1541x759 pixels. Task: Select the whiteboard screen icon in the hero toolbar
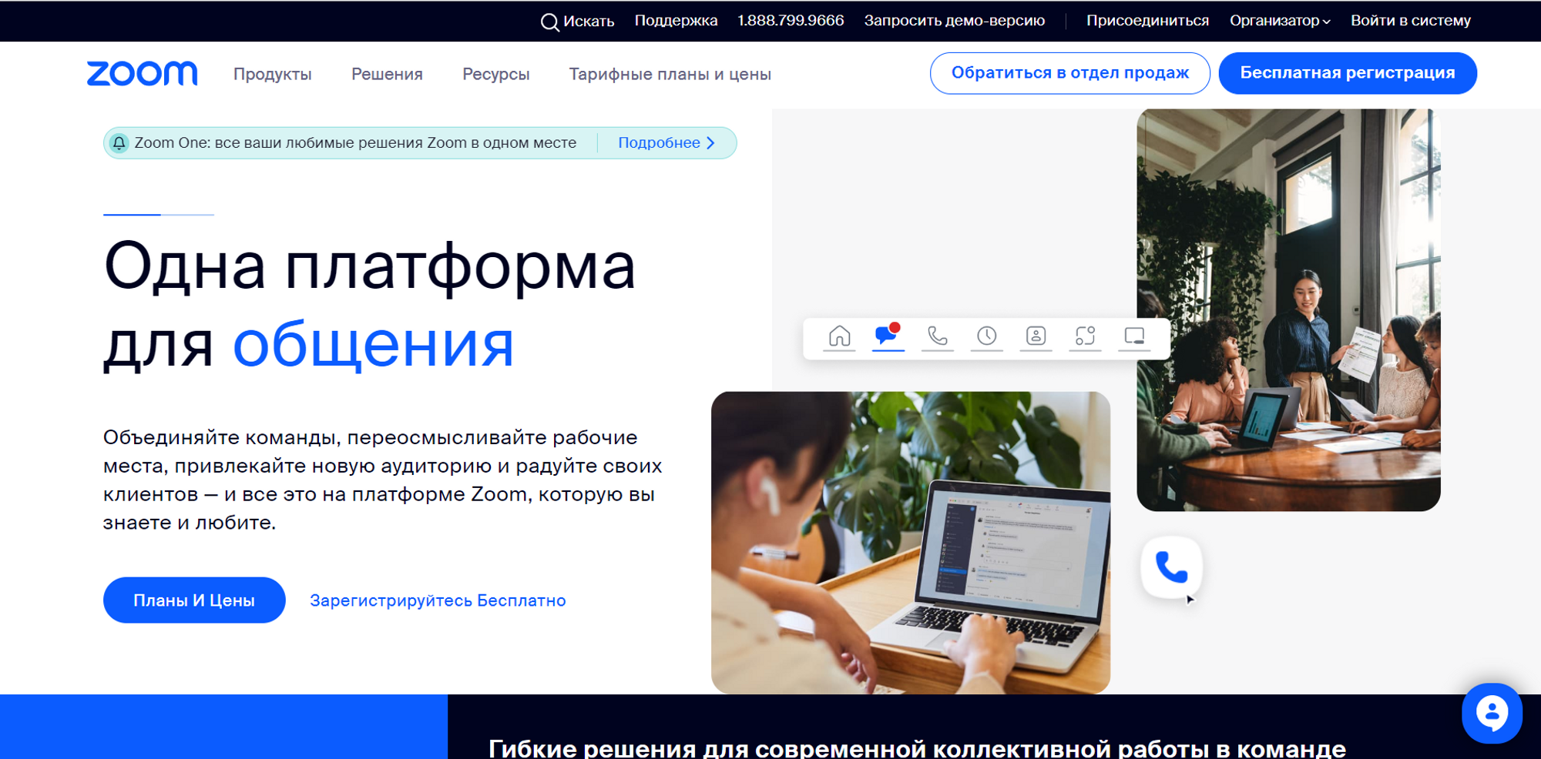[1134, 336]
